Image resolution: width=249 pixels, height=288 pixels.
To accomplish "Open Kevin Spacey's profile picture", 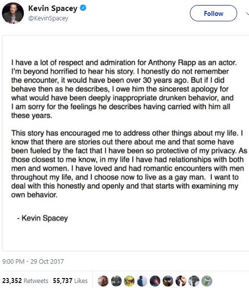I will 13,13.
